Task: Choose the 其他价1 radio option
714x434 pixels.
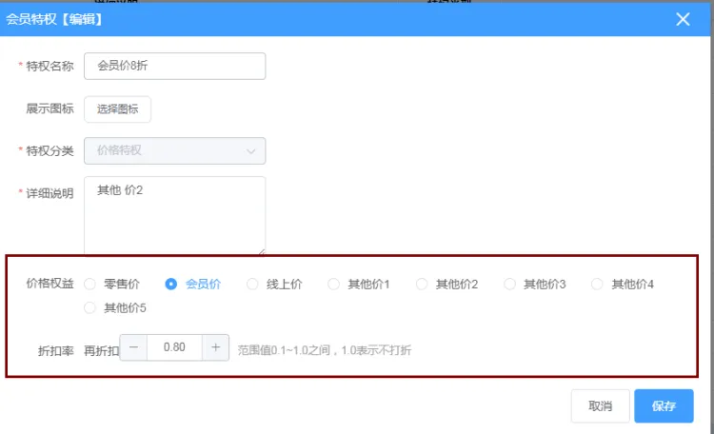Action: (334, 284)
